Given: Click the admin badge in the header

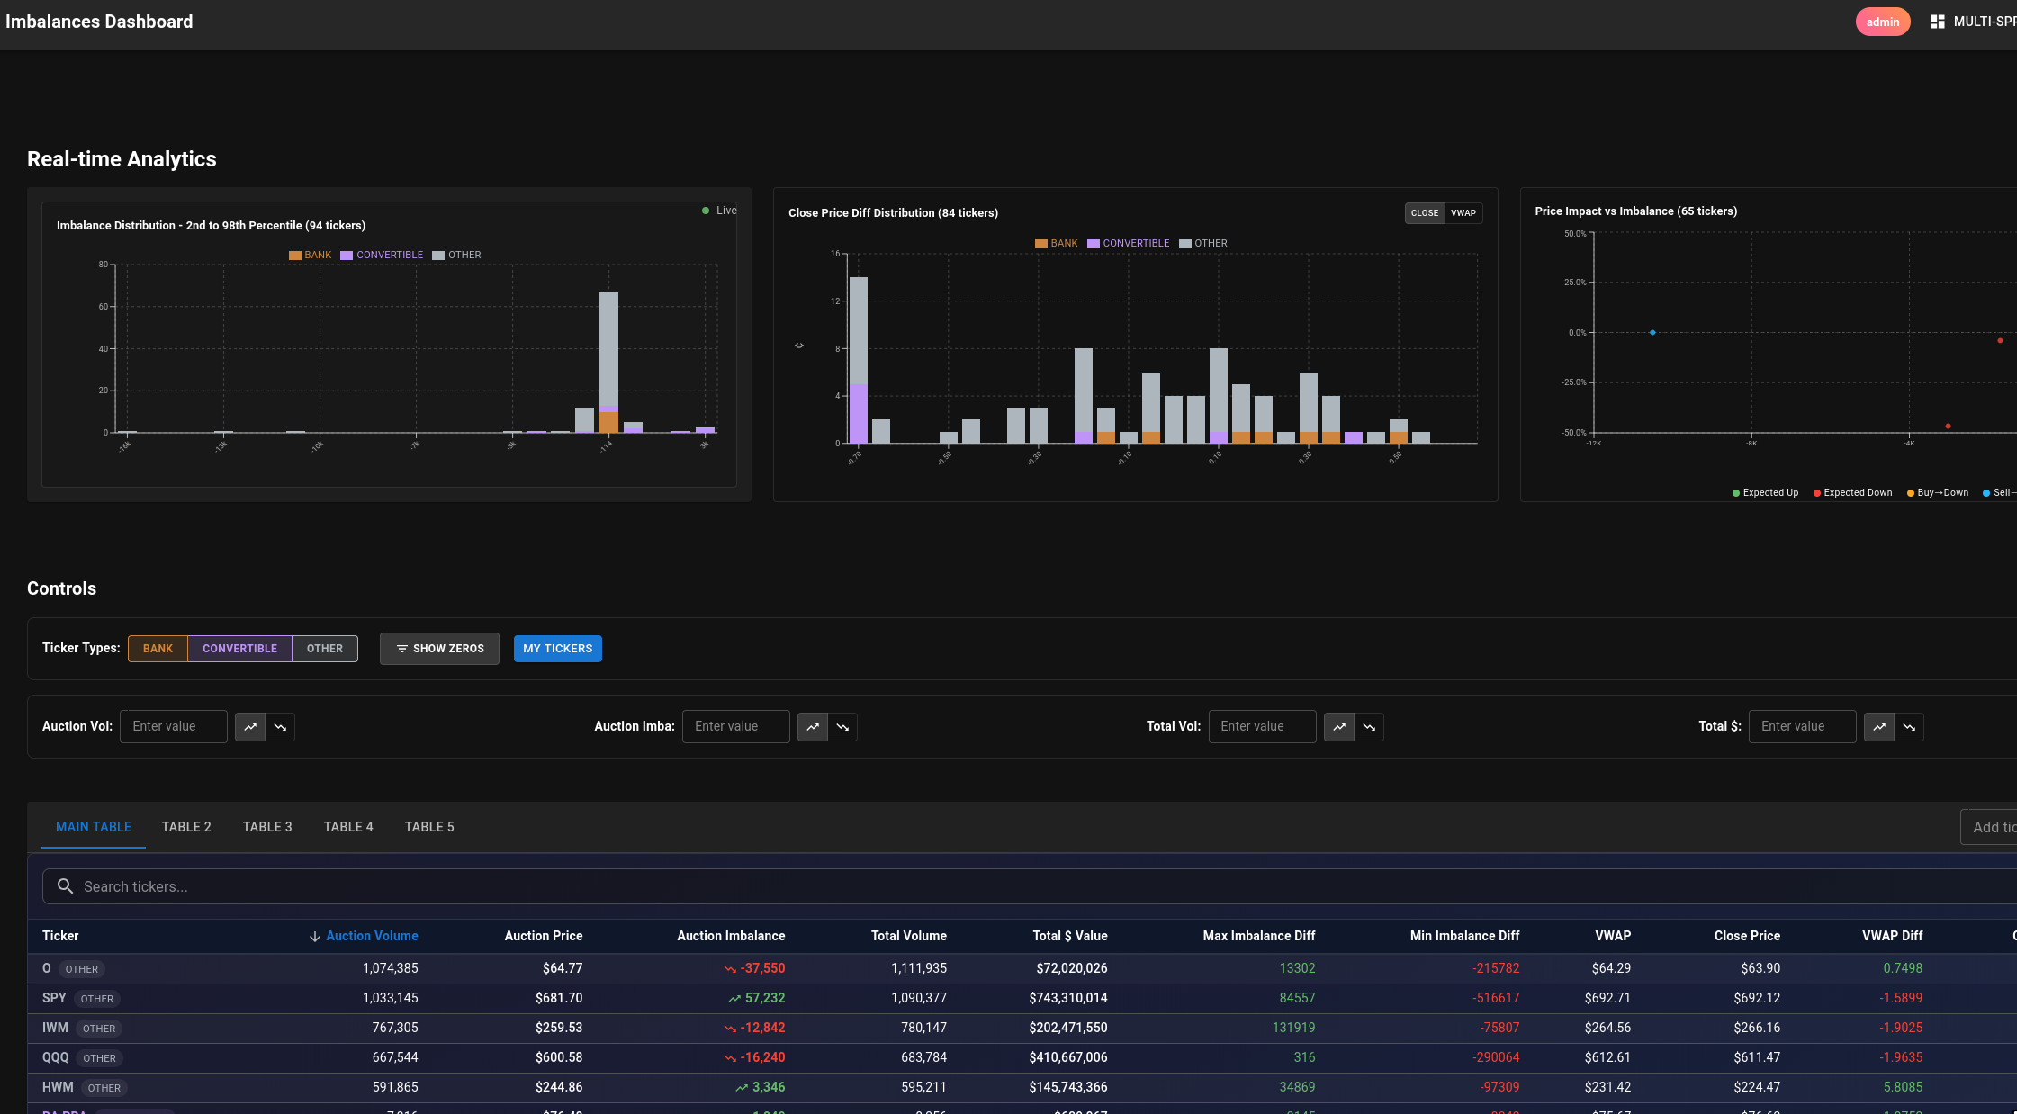Looking at the screenshot, I should click(1882, 21).
